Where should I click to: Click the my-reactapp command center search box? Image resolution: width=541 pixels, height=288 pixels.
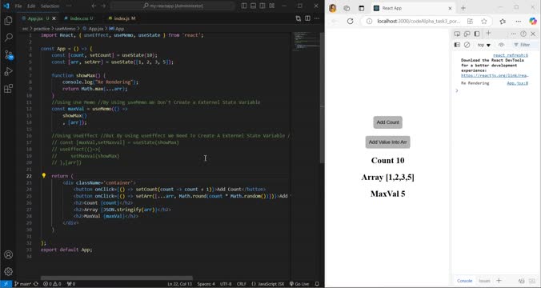tap(173, 6)
